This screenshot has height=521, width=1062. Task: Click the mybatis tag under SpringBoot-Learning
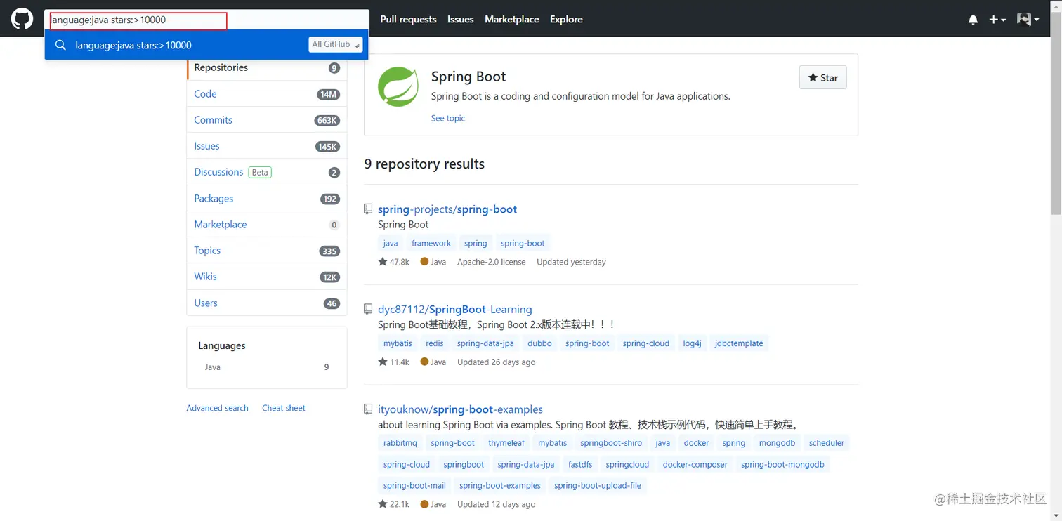398,343
